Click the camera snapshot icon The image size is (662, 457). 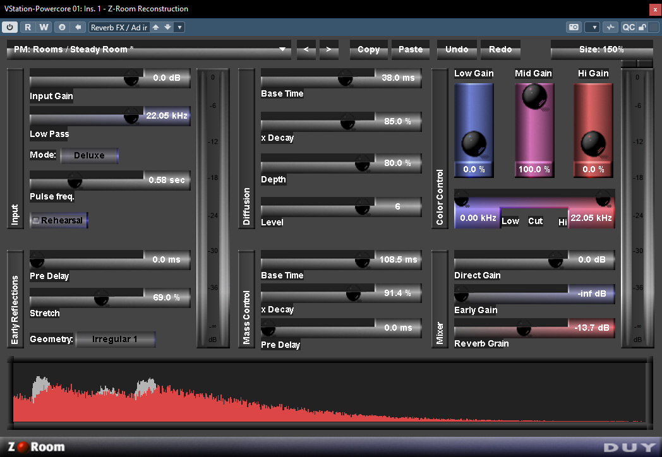point(574,27)
